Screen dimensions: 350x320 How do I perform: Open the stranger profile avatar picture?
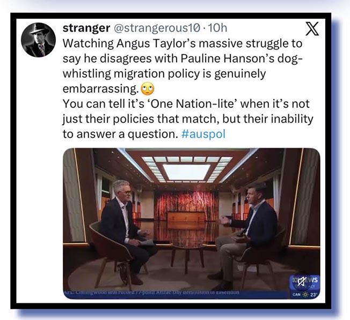tap(39, 40)
